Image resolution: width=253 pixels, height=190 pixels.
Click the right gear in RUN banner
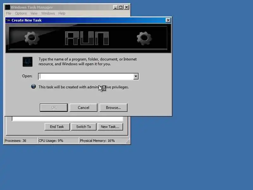point(144,38)
